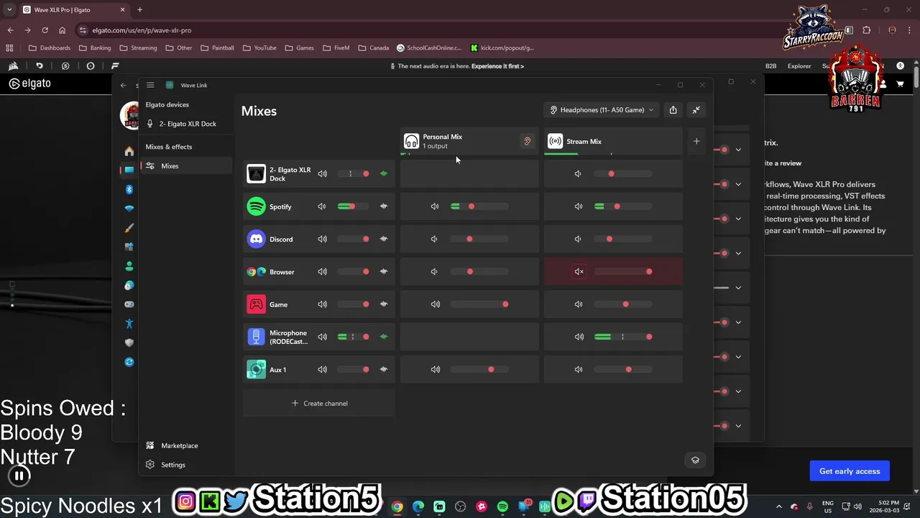Open effects for Browser channel
The height and width of the screenshot is (518, 920).
point(384,272)
